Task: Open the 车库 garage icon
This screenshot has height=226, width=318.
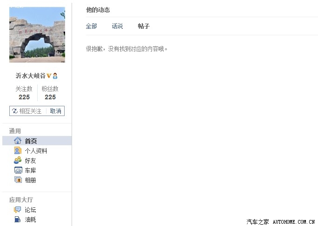Action: (18, 170)
